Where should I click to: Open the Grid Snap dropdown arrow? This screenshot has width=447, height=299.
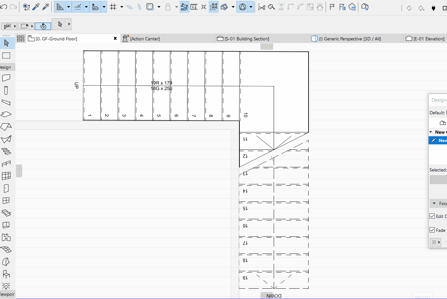click(122, 7)
